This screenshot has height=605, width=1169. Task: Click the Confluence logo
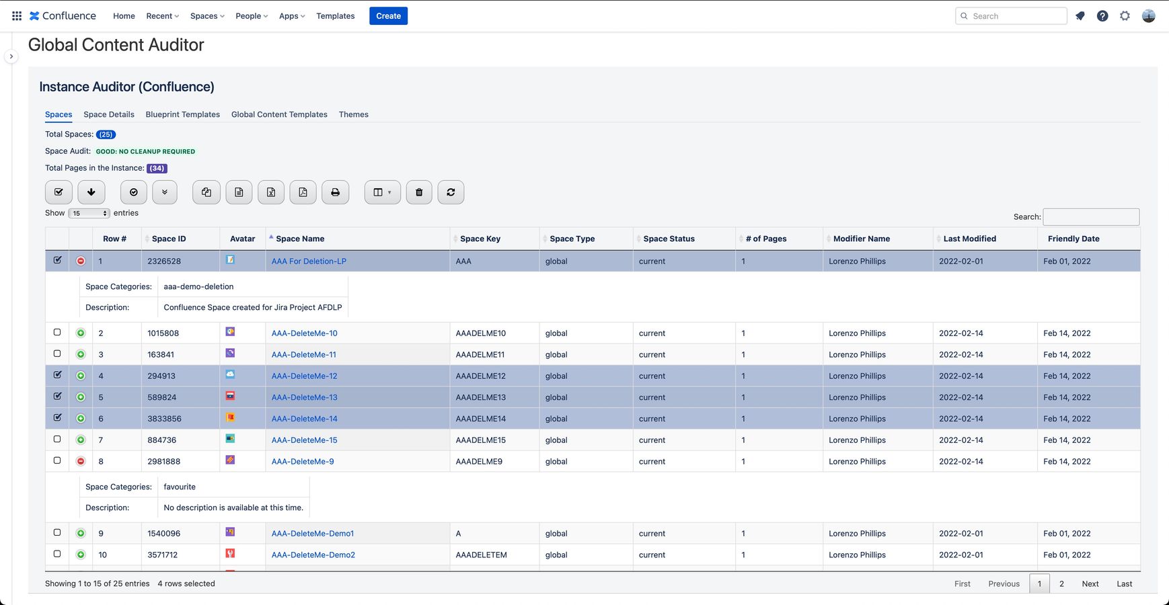pyautogui.click(x=63, y=16)
